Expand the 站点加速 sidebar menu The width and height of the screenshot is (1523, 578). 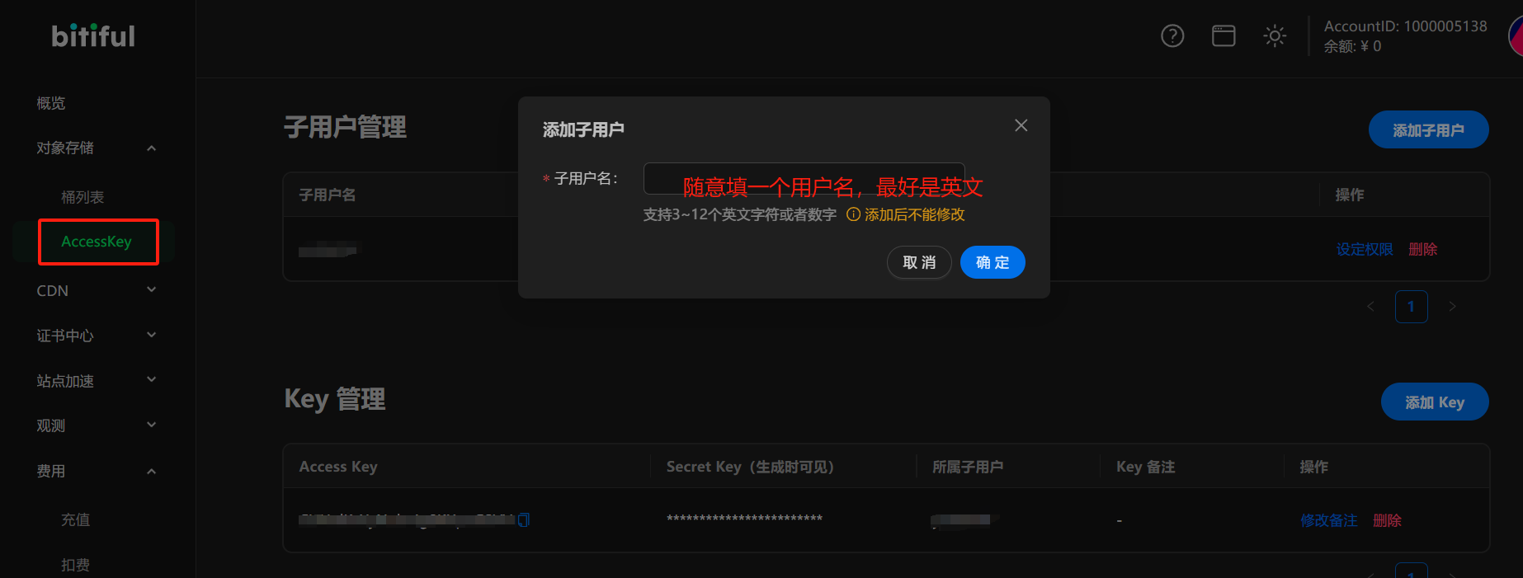point(151,380)
